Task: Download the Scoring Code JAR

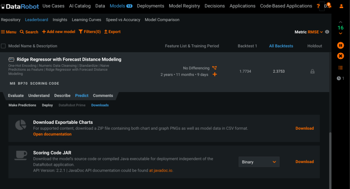Action: pos(304,162)
